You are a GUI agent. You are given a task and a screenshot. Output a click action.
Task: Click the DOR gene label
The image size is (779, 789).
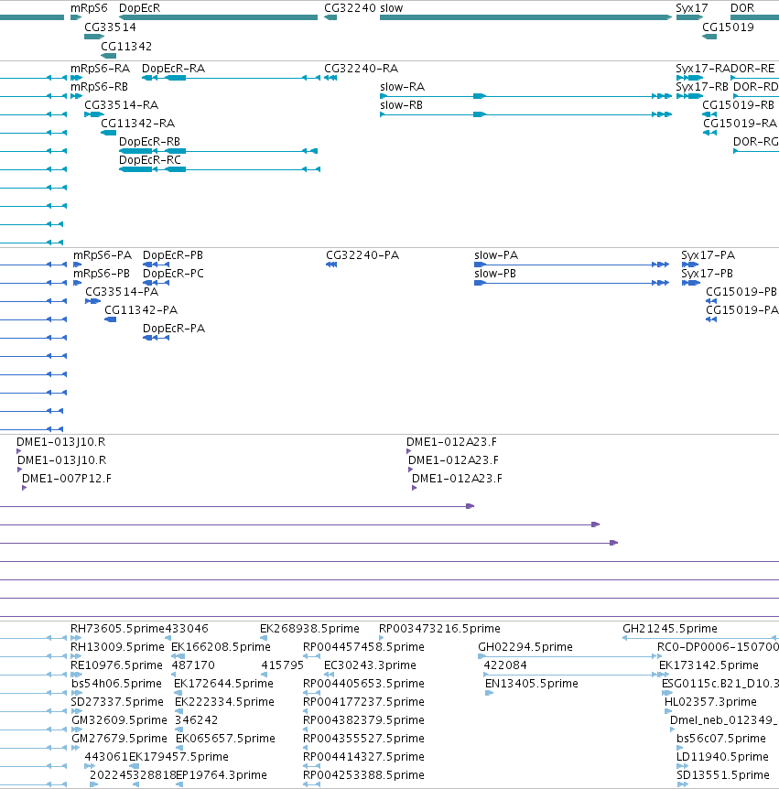point(742,8)
